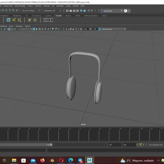This screenshot has width=164, height=164.
Task: Open the Arnold RenderView eye icon
Action: pyautogui.click(x=45, y=20)
